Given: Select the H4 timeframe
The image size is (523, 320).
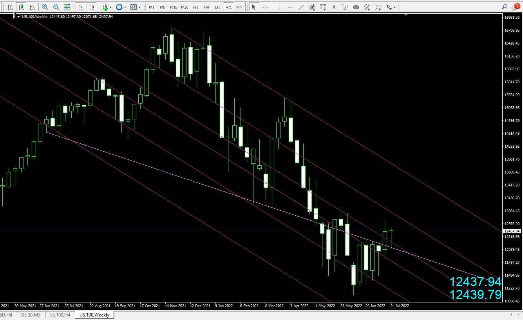Looking at the screenshot, I should tap(206, 7).
